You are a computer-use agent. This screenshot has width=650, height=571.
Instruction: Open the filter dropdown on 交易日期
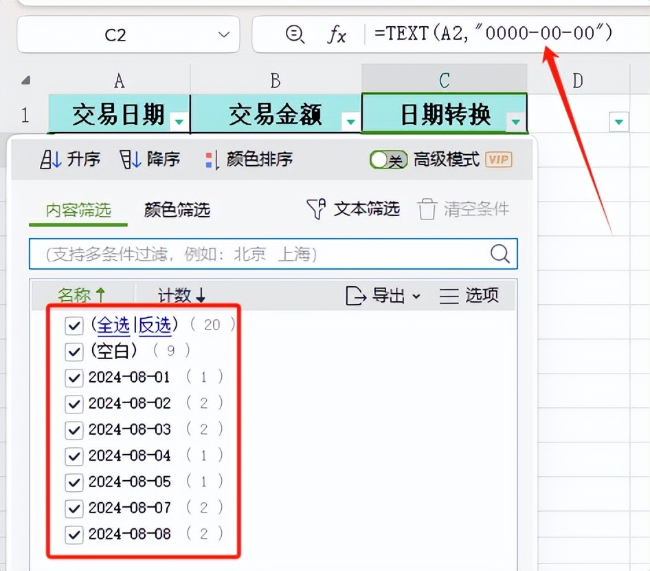179,122
